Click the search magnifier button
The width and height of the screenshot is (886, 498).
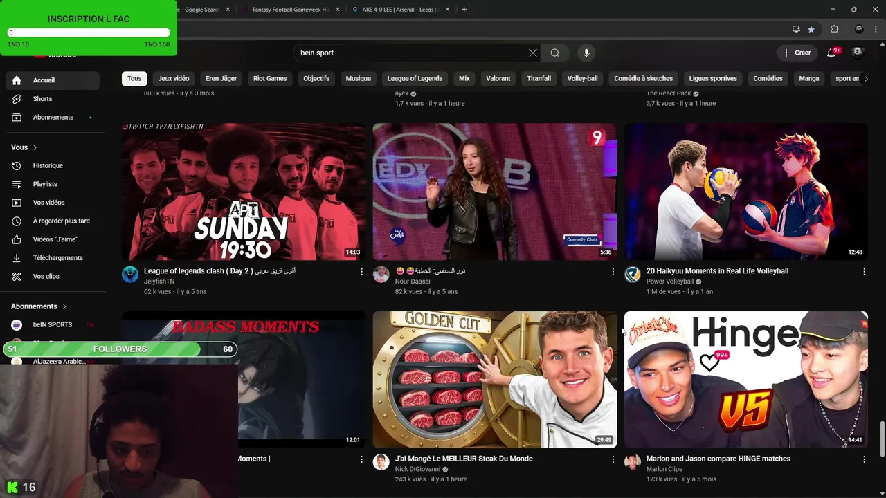click(x=555, y=53)
